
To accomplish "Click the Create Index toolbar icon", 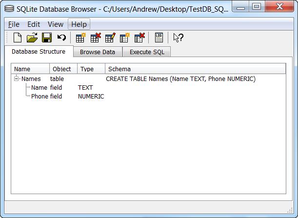I will [x=124, y=38].
